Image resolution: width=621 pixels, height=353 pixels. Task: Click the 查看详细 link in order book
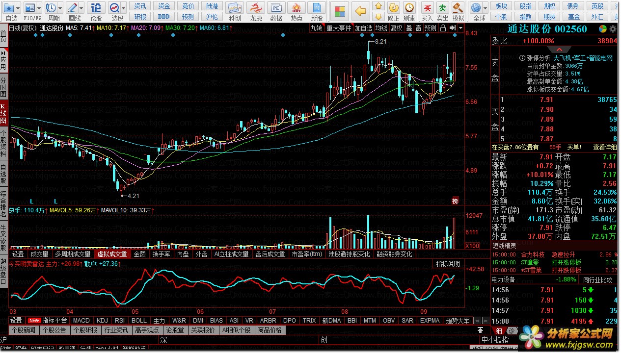(605, 147)
